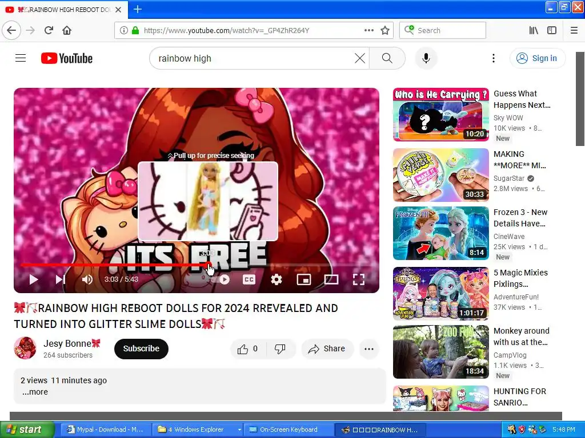The width and height of the screenshot is (585, 438).
Task: Go to the browser Home page
Action: pyautogui.click(x=67, y=30)
